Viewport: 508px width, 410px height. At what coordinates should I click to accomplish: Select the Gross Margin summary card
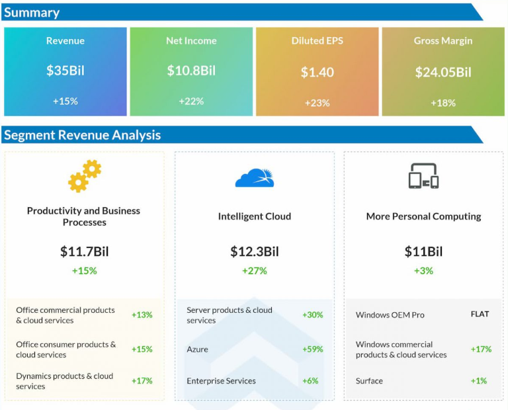click(x=443, y=71)
